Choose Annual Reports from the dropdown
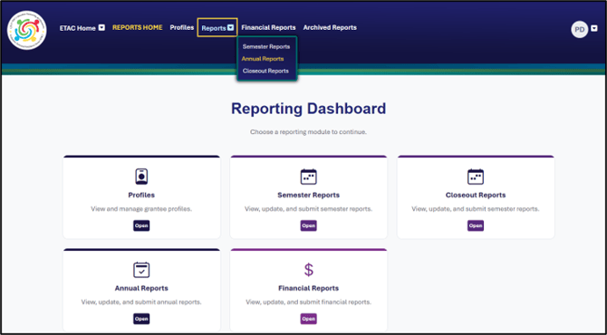This screenshot has width=607, height=335. pyautogui.click(x=263, y=59)
